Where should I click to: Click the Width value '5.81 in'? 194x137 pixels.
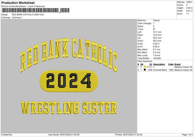point(189,11)
